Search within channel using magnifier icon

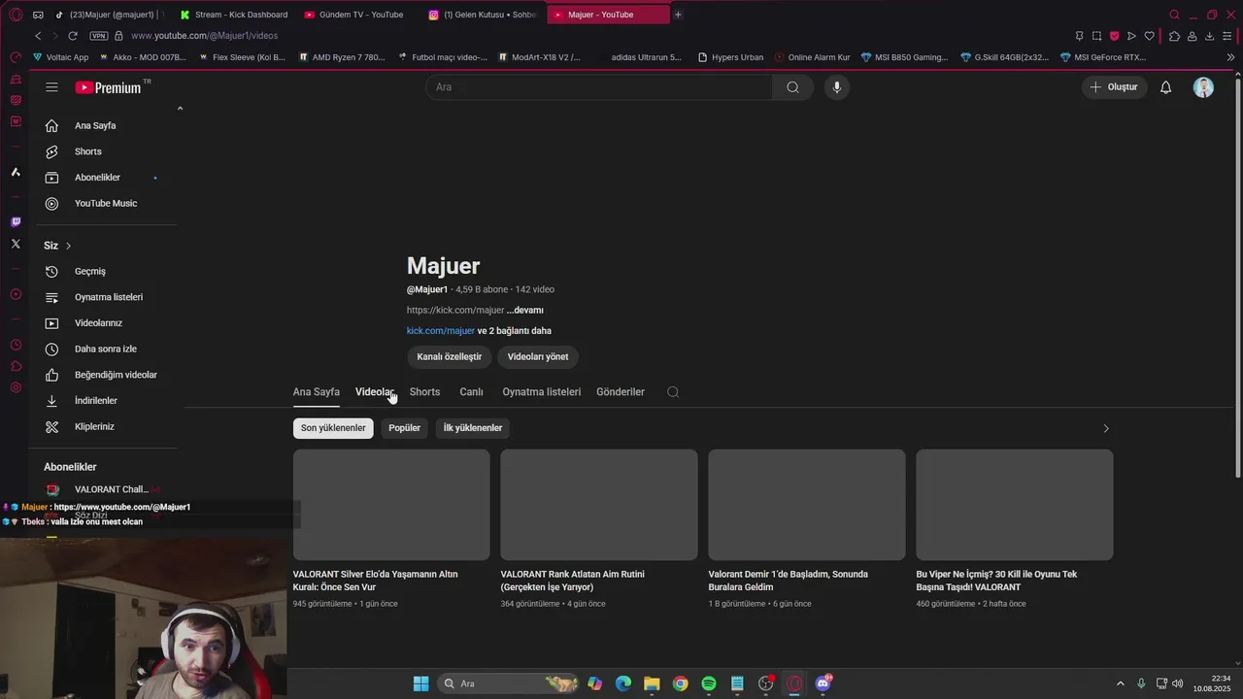(673, 392)
